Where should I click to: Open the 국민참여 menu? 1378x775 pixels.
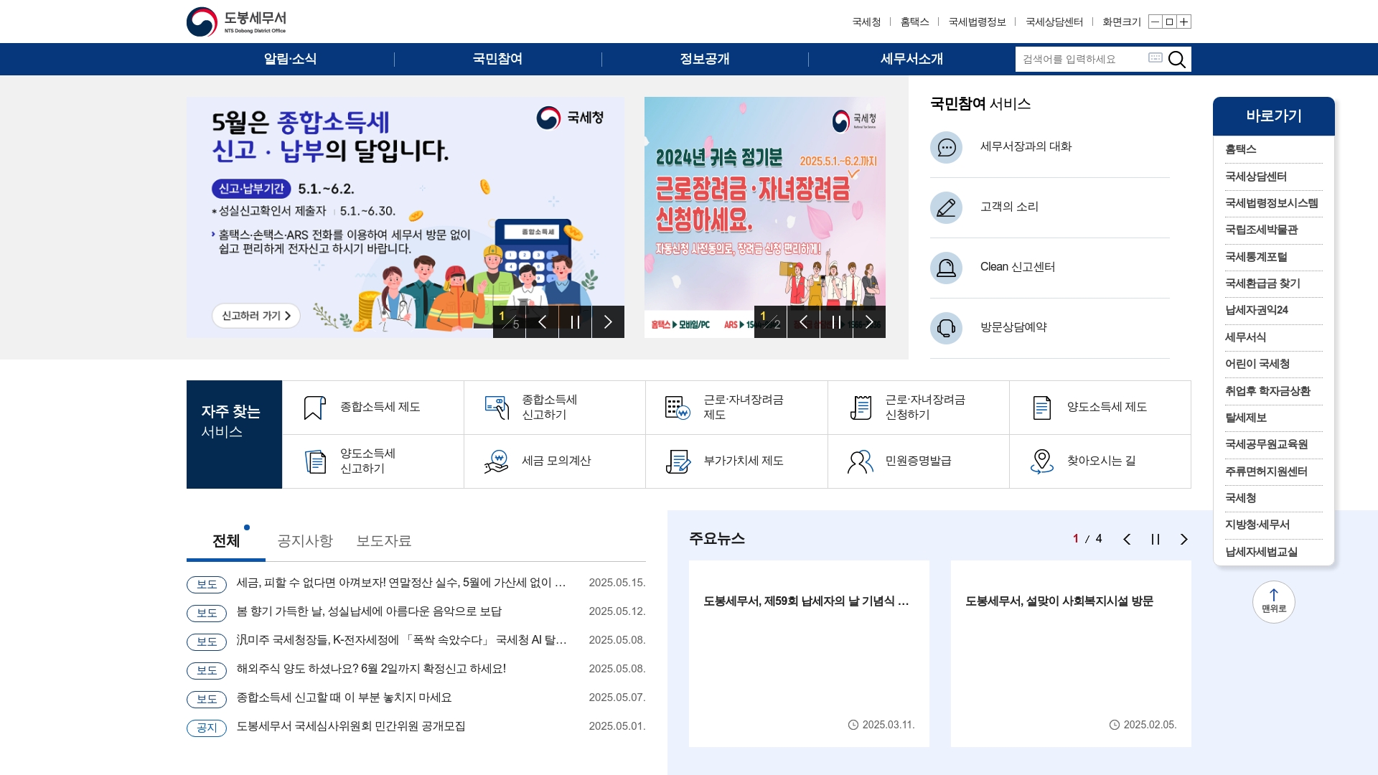click(497, 59)
